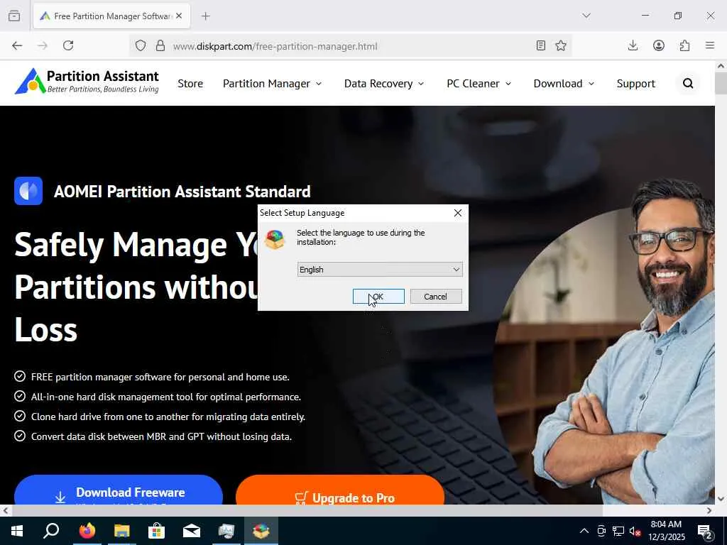Screen dimensions: 727x545
Task: Open the Store menu item
Action: click(x=190, y=84)
